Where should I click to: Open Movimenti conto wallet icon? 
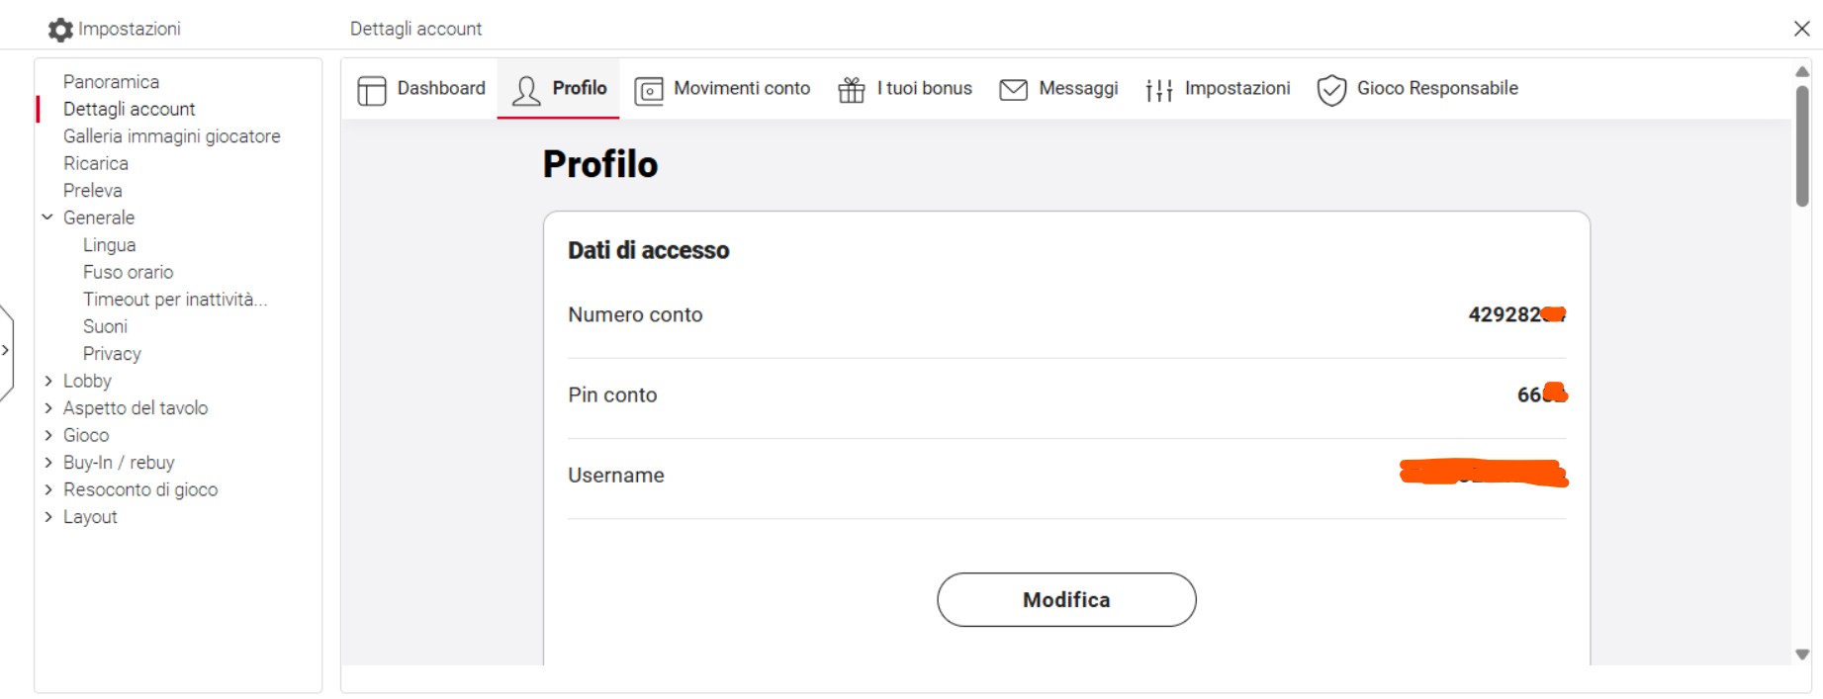[x=649, y=91]
